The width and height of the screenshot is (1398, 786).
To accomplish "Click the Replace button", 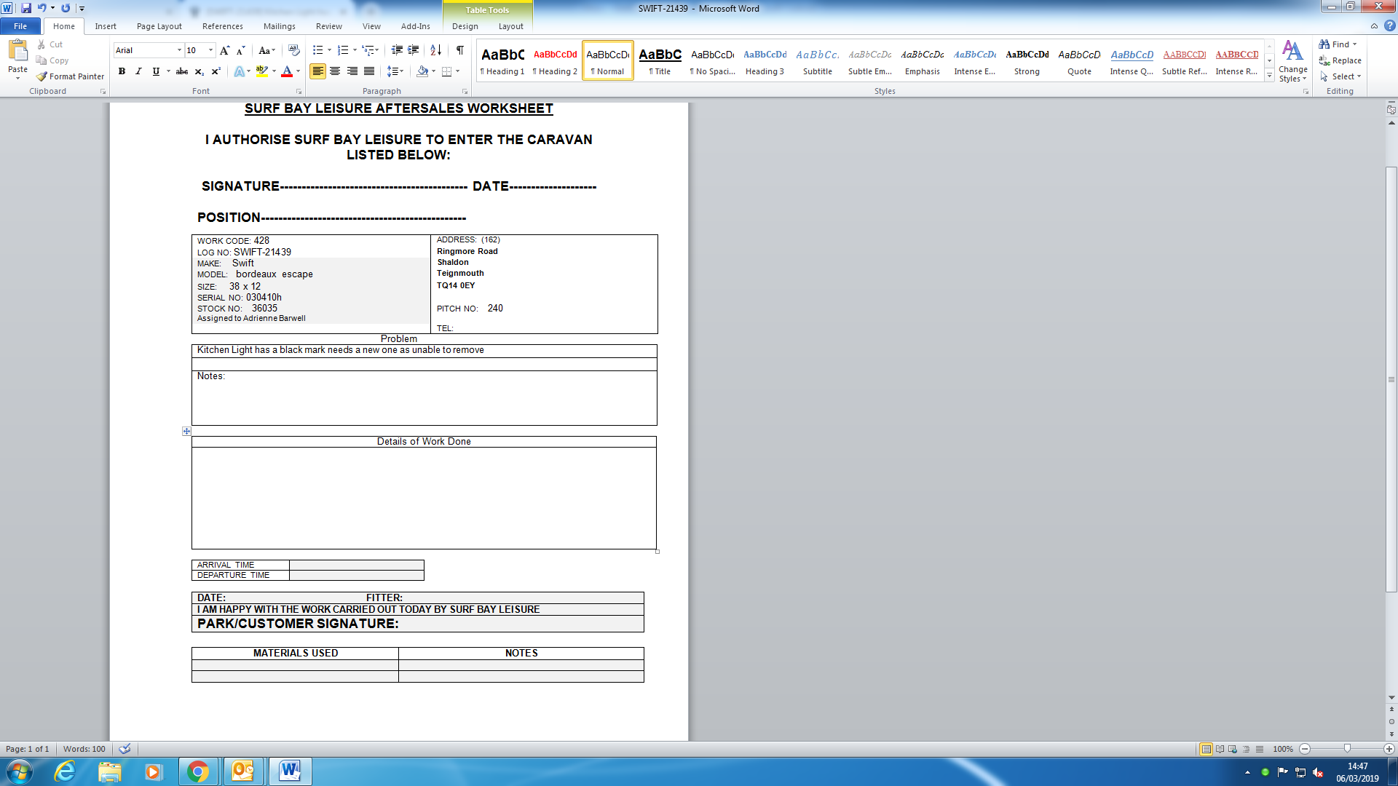I will (1340, 60).
